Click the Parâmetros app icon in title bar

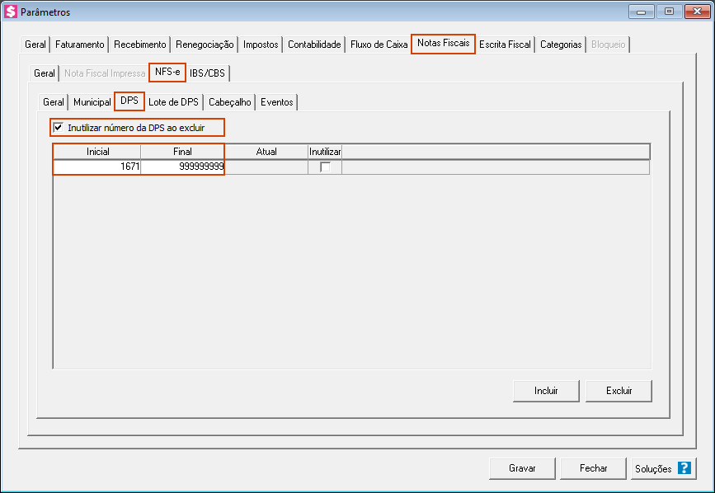12,12
